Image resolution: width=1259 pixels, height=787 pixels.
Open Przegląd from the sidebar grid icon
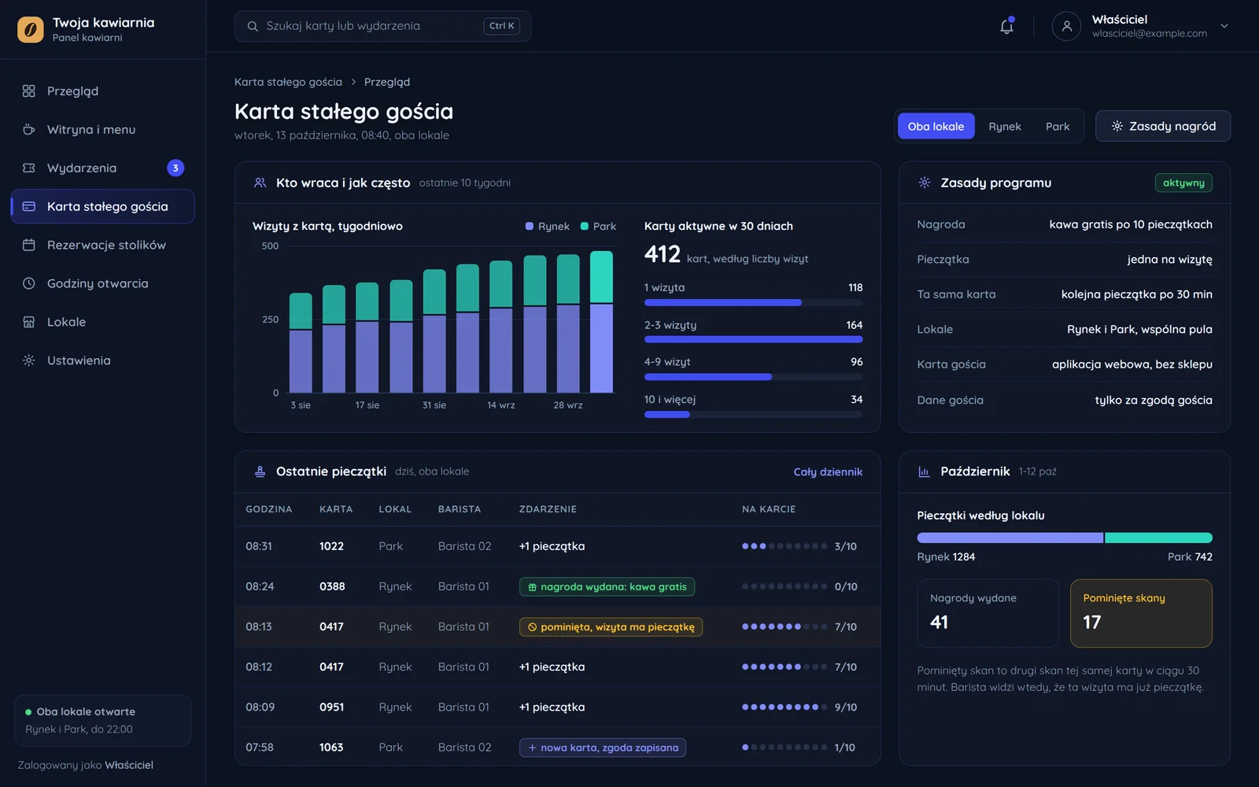pyautogui.click(x=29, y=91)
